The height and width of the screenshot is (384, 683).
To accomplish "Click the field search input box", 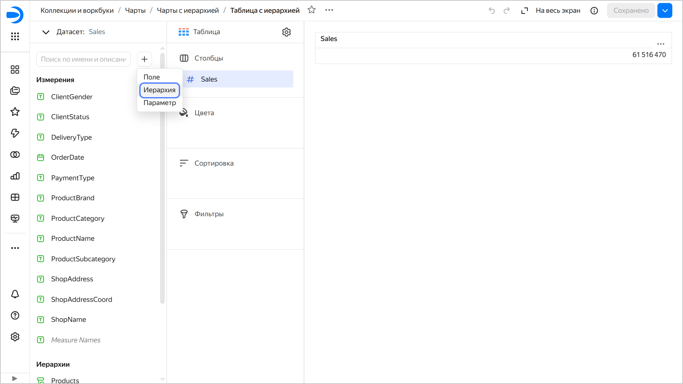I will click(83, 59).
